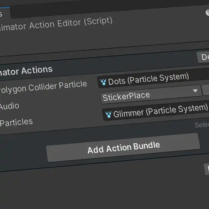This screenshot has width=209, height=209.
Task: Click the Particles property label
Action: [x=16, y=122]
